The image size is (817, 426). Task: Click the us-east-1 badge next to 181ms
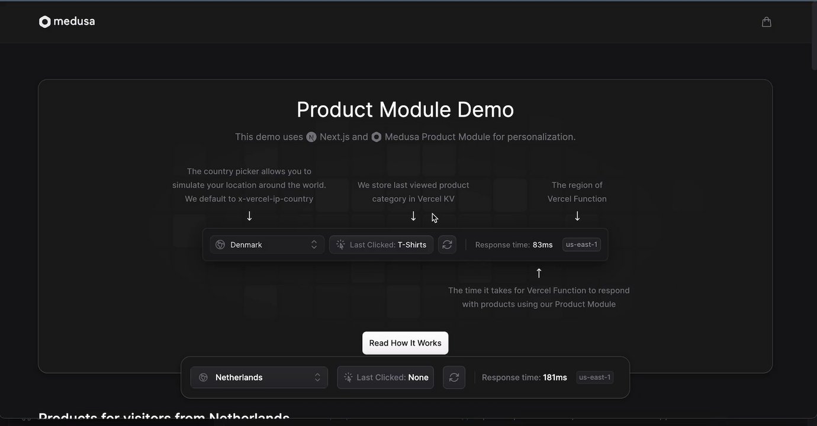point(595,377)
